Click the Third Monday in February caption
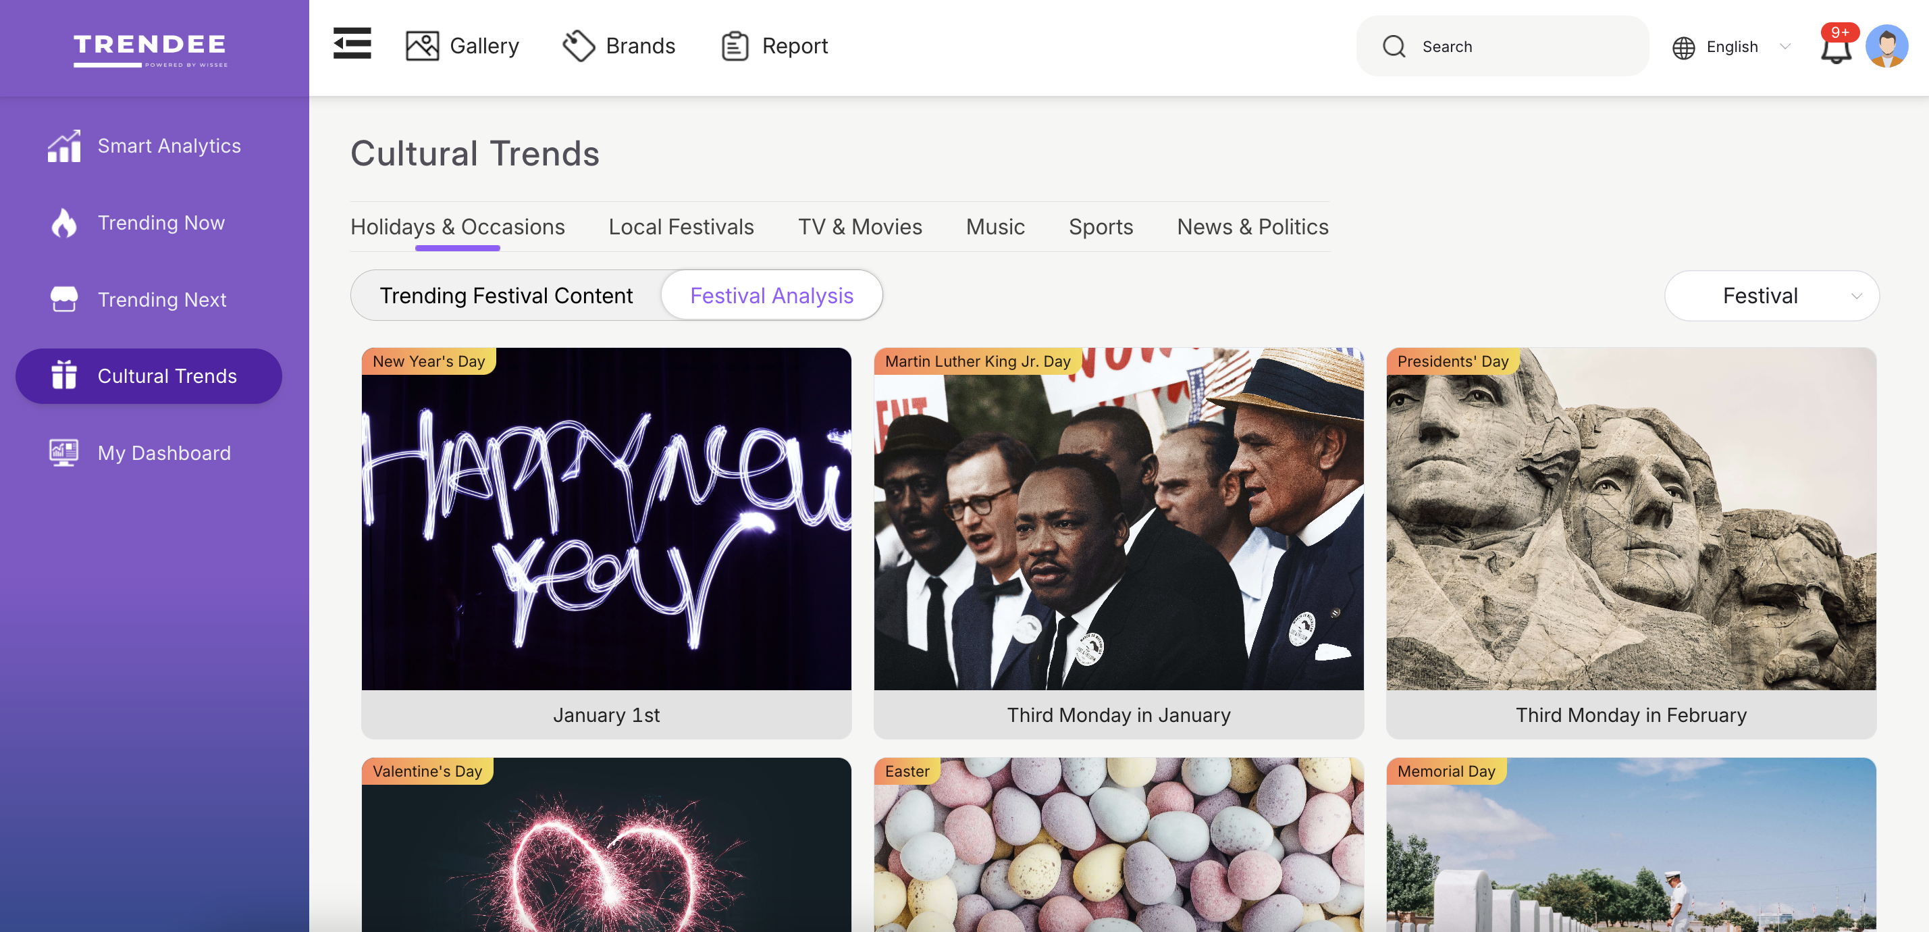The image size is (1929, 932). point(1631,715)
